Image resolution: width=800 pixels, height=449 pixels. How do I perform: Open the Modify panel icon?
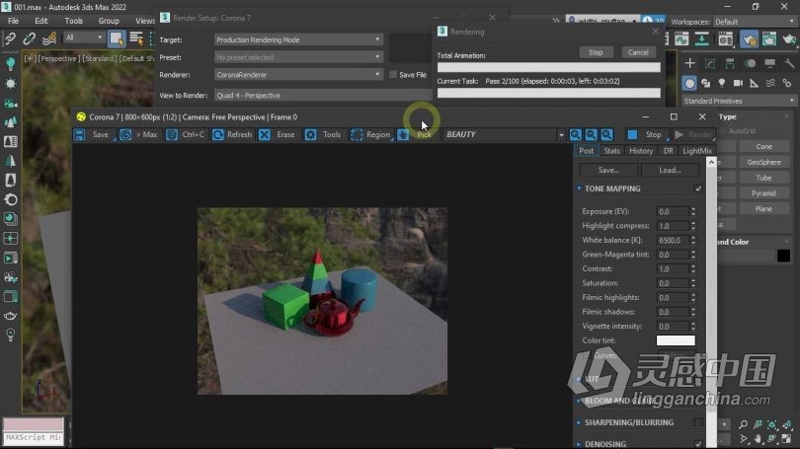(710, 63)
